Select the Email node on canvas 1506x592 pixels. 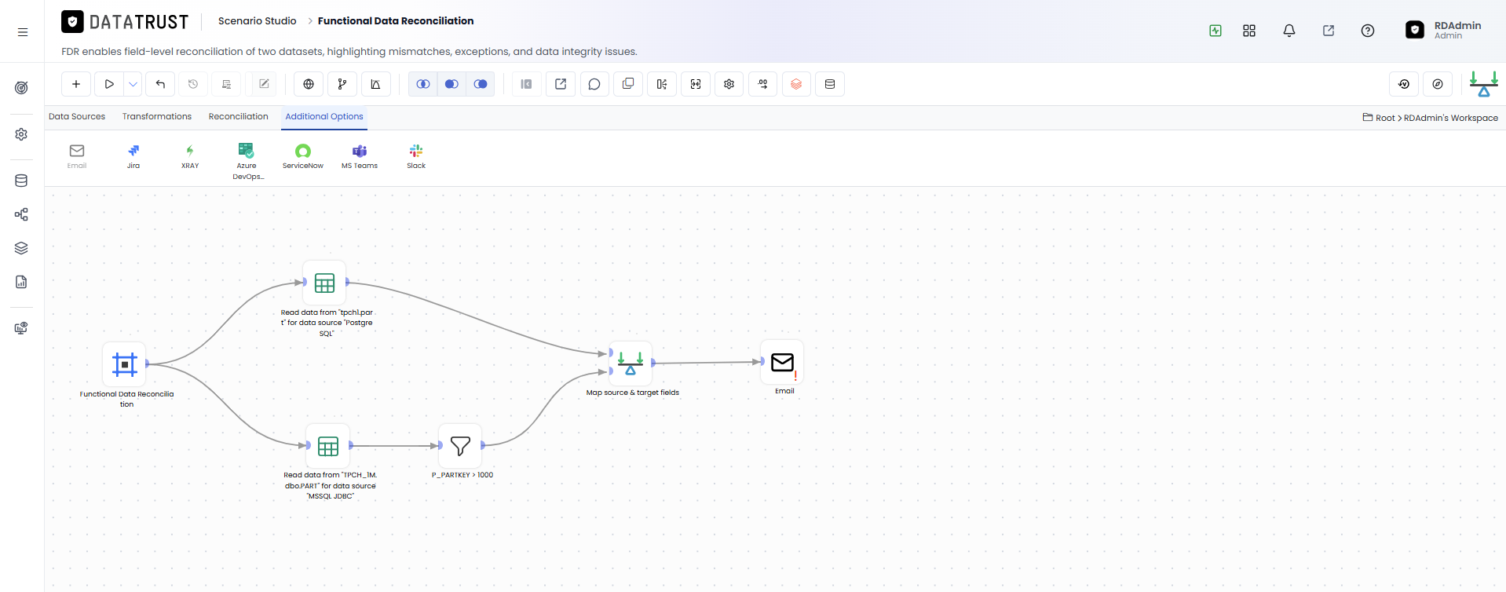click(x=782, y=362)
